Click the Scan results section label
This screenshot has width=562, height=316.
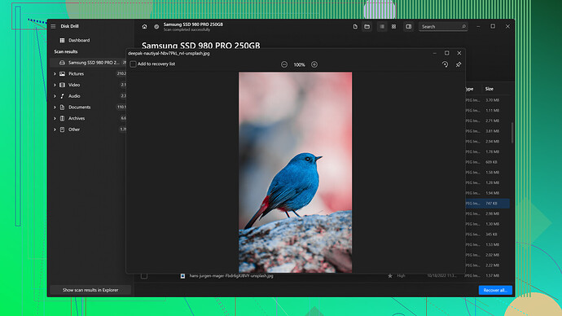click(x=66, y=51)
